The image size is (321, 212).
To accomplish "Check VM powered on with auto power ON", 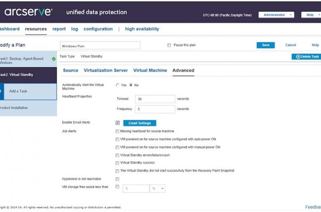I will coord(117,139).
